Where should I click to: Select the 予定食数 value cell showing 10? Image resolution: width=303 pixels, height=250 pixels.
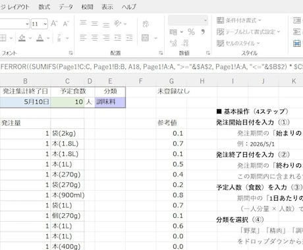pyautogui.click(x=67, y=102)
